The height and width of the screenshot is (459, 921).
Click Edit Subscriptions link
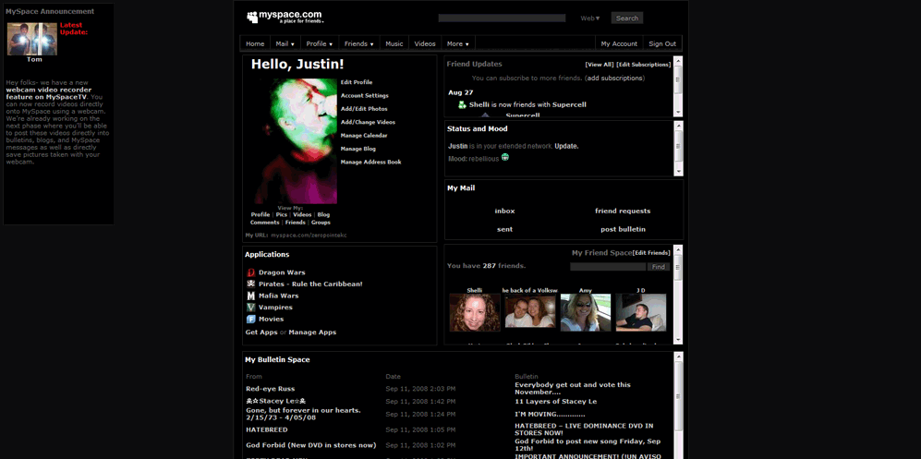[x=643, y=65]
